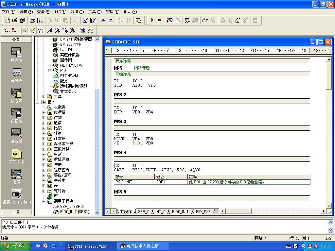Select the PTO/PWM wizard item

pyautogui.click(x=69, y=76)
